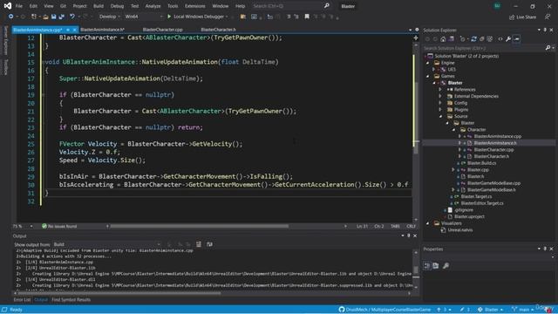Click main branch in status bar
558x314 pixels.
click(522, 310)
